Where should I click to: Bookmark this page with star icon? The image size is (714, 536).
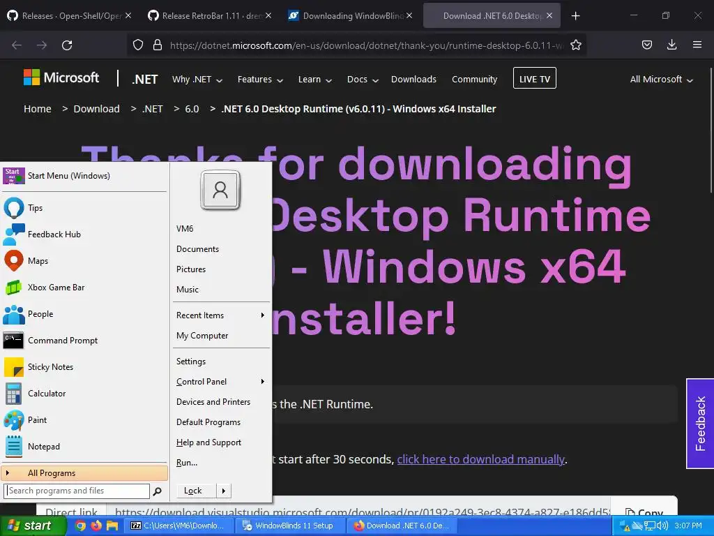pyautogui.click(x=575, y=45)
